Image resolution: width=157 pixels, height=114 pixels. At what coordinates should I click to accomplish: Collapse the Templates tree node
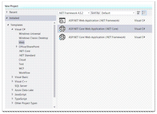pyautogui.click(x=8, y=25)
